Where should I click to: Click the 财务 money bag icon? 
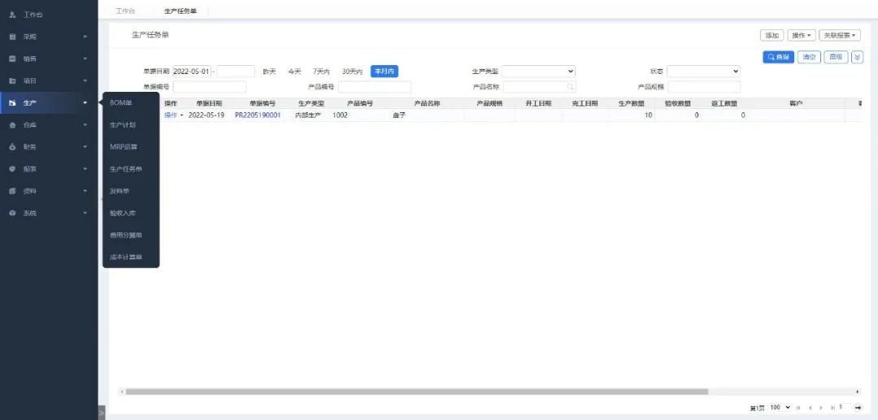point(12,147)
